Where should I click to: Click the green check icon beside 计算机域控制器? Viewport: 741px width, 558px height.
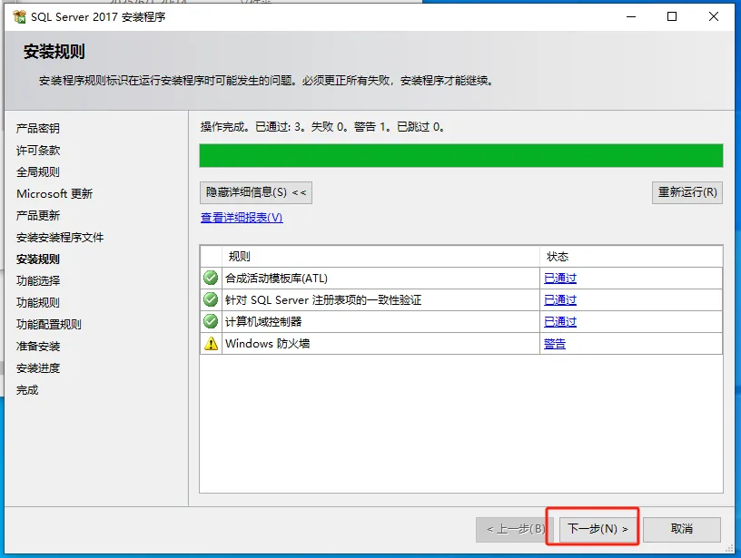point(211,321)
